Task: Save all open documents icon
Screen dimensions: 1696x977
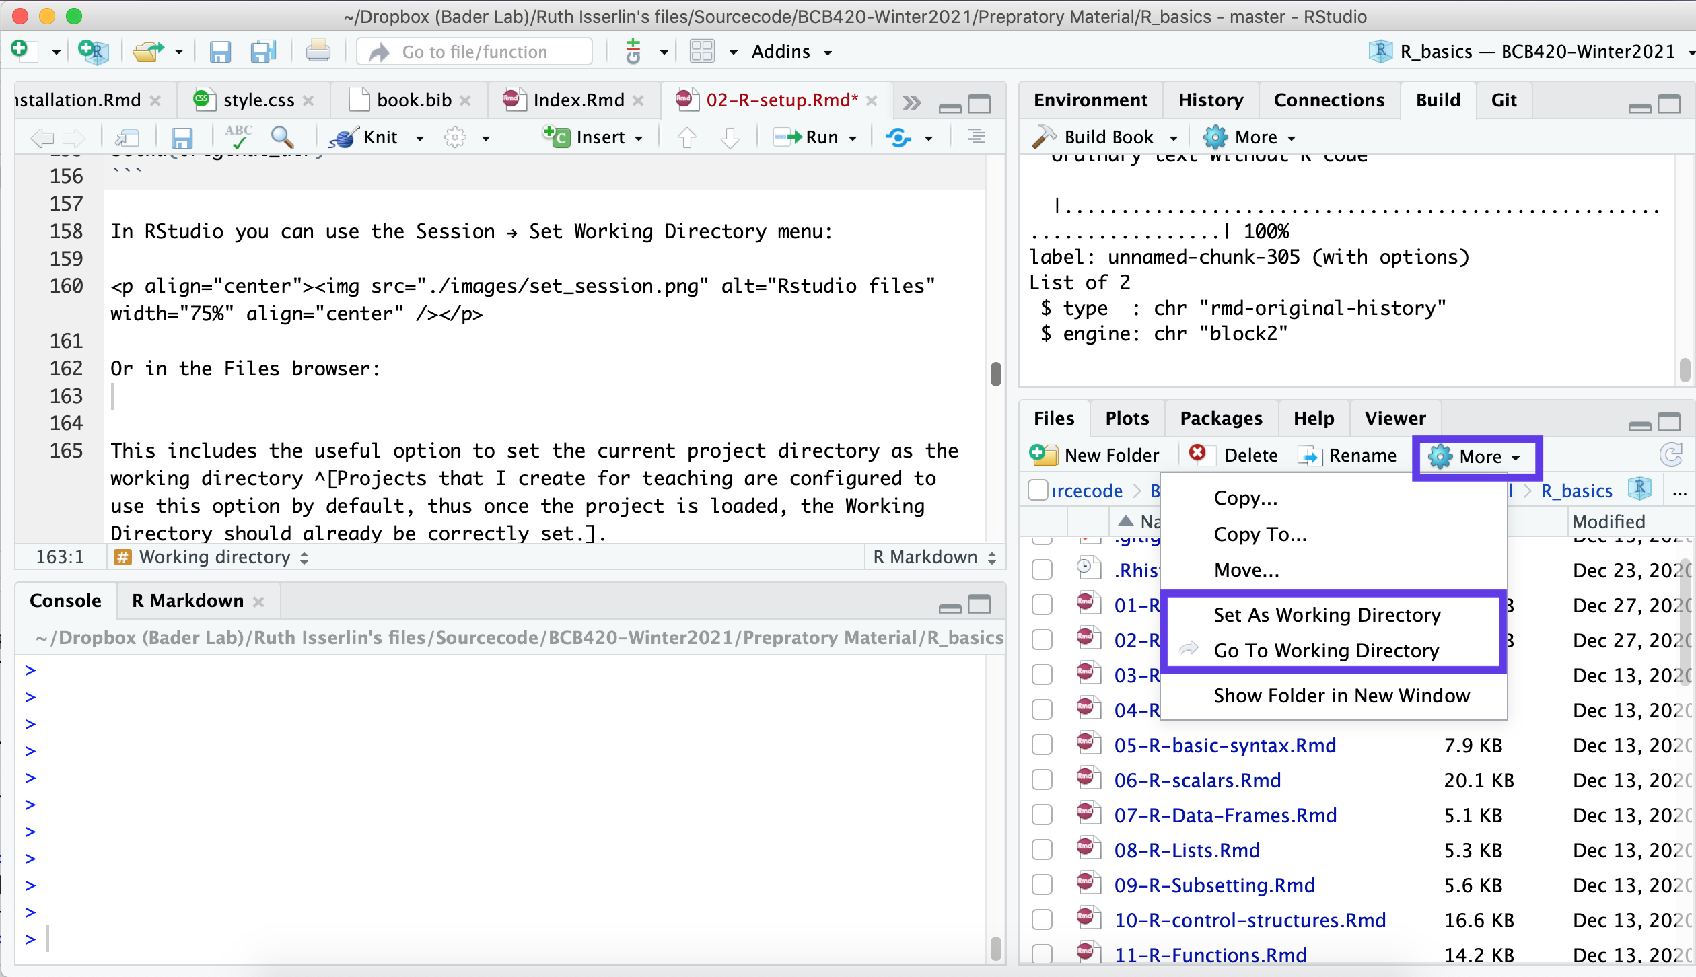Action: [x=263, y=52]
